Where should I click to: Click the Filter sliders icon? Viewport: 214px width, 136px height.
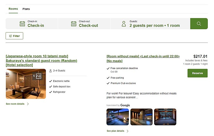(x=10, y=36)
